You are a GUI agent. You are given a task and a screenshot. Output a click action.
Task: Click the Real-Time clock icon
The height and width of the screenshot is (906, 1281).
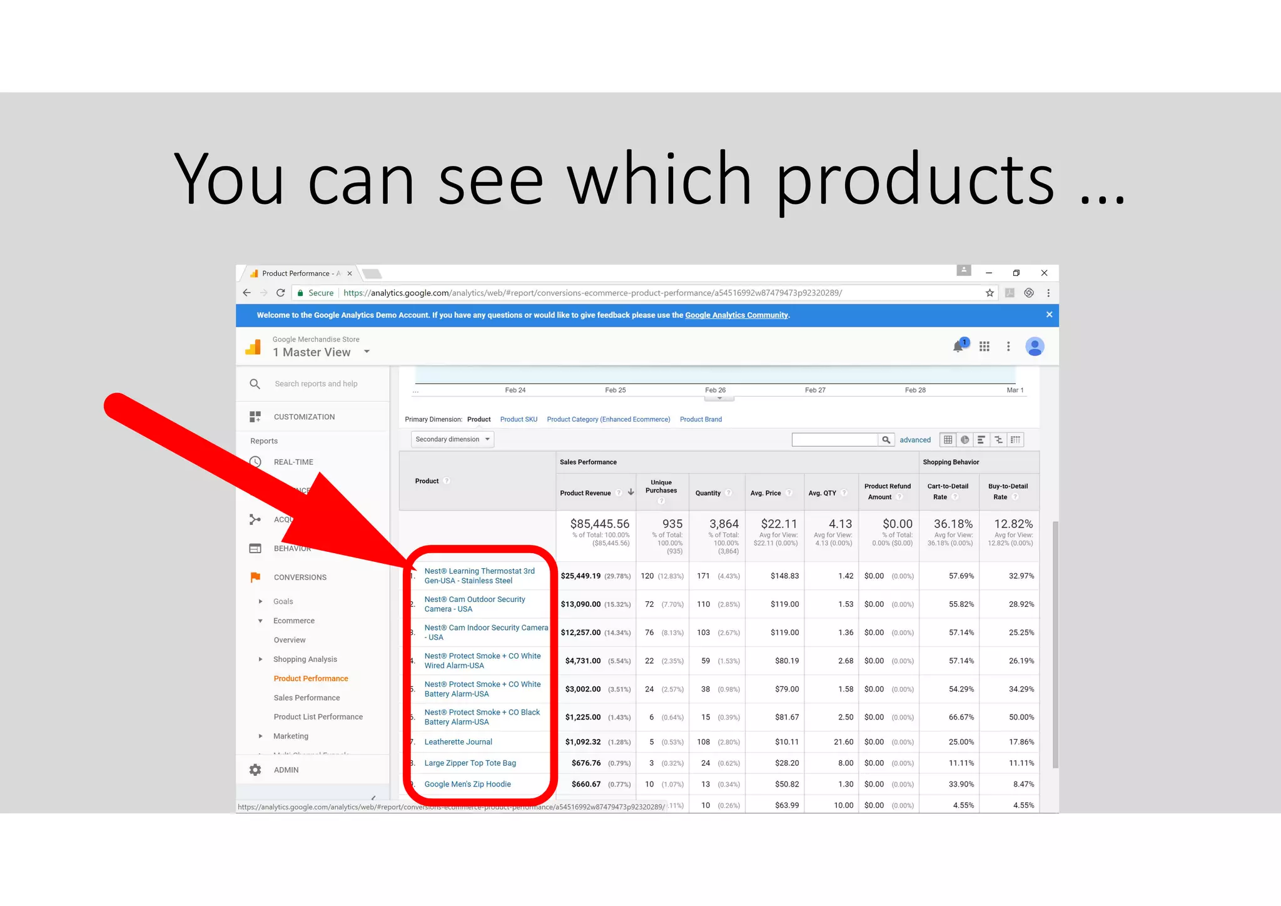pyautogui.click(x=255, y=462)
